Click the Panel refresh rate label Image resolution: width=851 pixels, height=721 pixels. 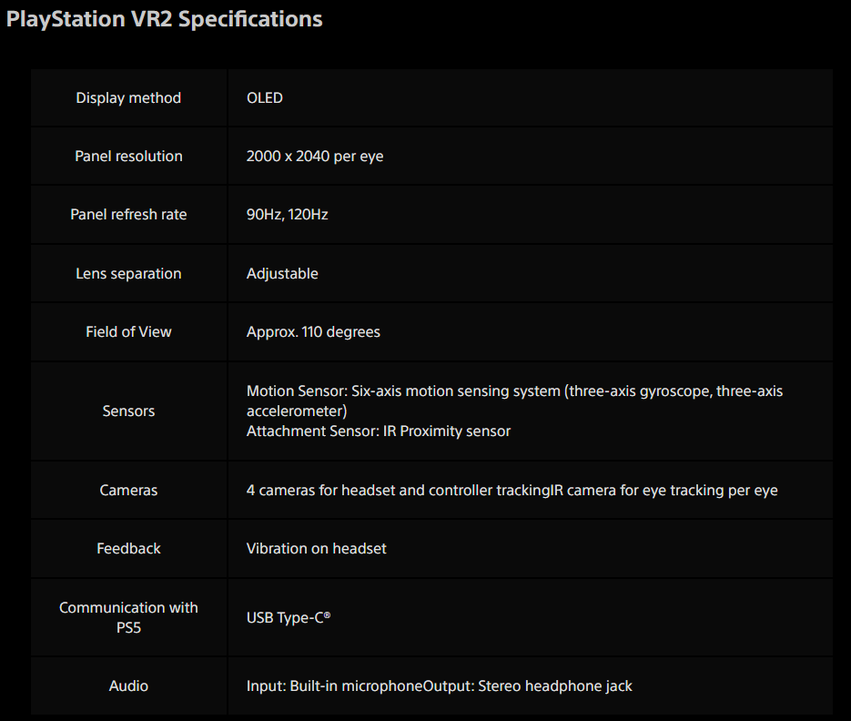[x=128, y=215]
